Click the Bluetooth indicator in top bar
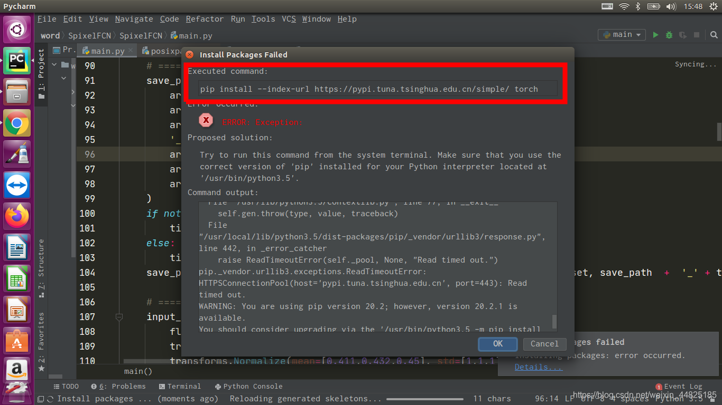Viewport: 722px width, 405px height. tap(638, 6)
